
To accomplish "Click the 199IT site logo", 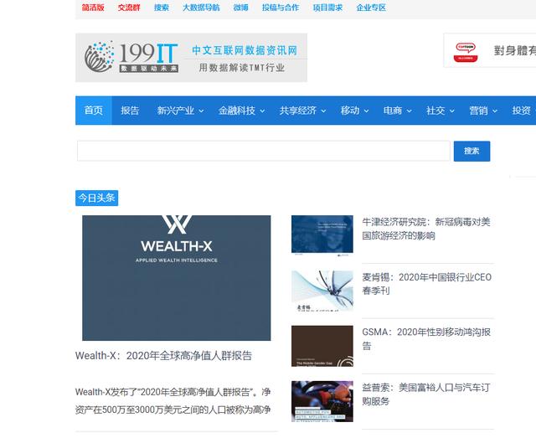I will pyautogui.click(x=191, y=58).
